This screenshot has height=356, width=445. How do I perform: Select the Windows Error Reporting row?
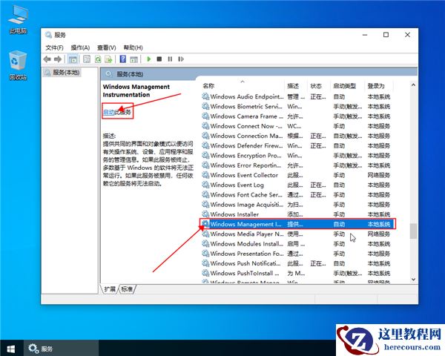coord(297,165)
